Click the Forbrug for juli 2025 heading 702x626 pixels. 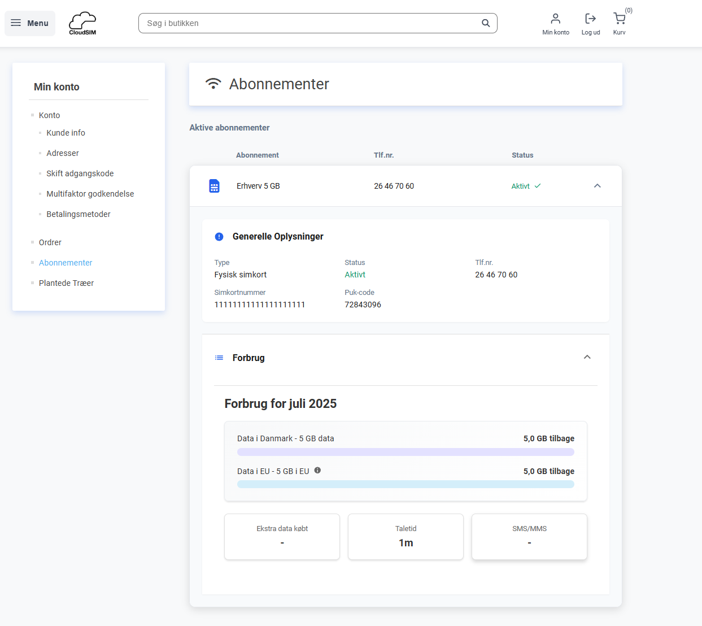281,403
